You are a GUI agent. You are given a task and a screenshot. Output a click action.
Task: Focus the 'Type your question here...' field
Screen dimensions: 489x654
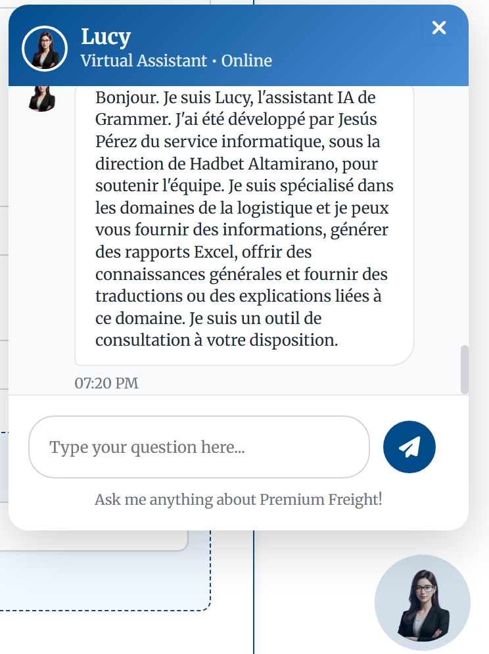[x=198, y=447]
